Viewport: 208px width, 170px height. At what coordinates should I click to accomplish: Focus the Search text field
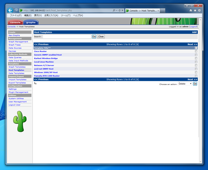pos(67,36)
